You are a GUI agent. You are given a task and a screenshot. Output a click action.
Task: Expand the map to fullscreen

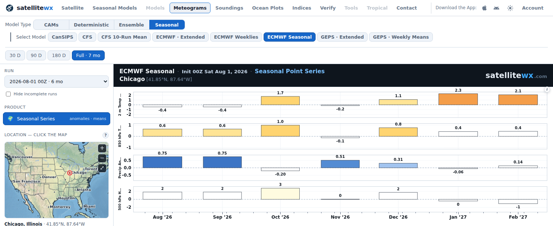pos(102,168)
